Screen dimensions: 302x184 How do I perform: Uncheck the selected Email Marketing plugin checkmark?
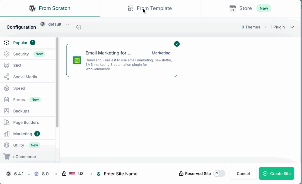(x=177, y=44)
